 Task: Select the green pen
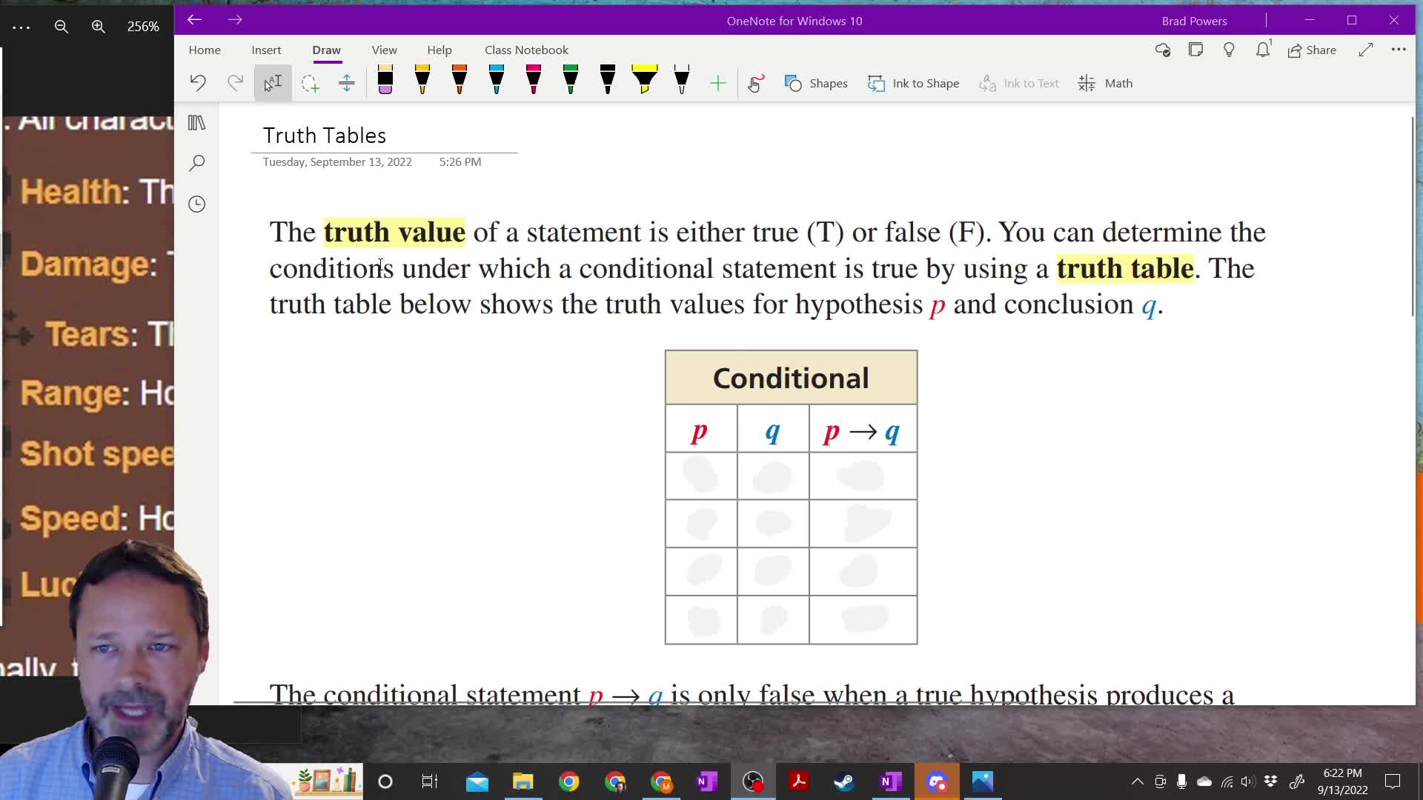point(571,80)
